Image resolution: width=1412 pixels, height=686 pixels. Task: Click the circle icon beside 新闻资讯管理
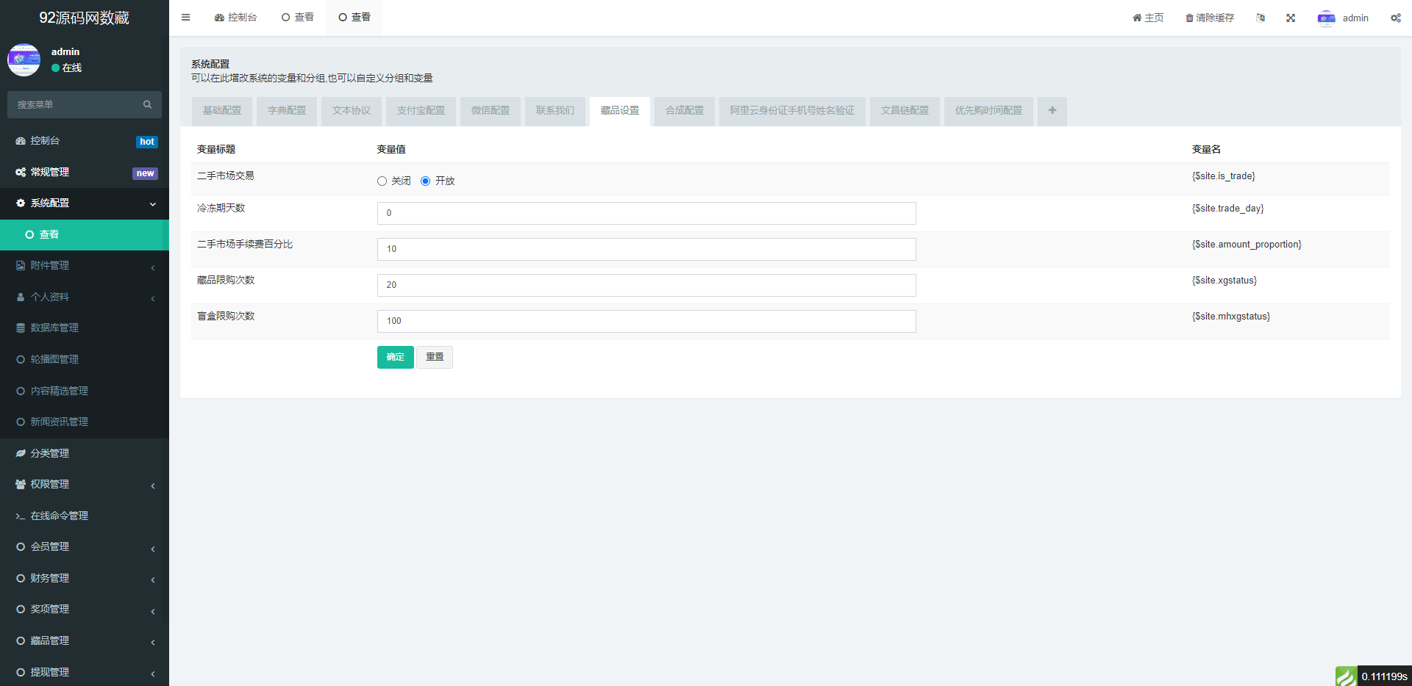21,422
